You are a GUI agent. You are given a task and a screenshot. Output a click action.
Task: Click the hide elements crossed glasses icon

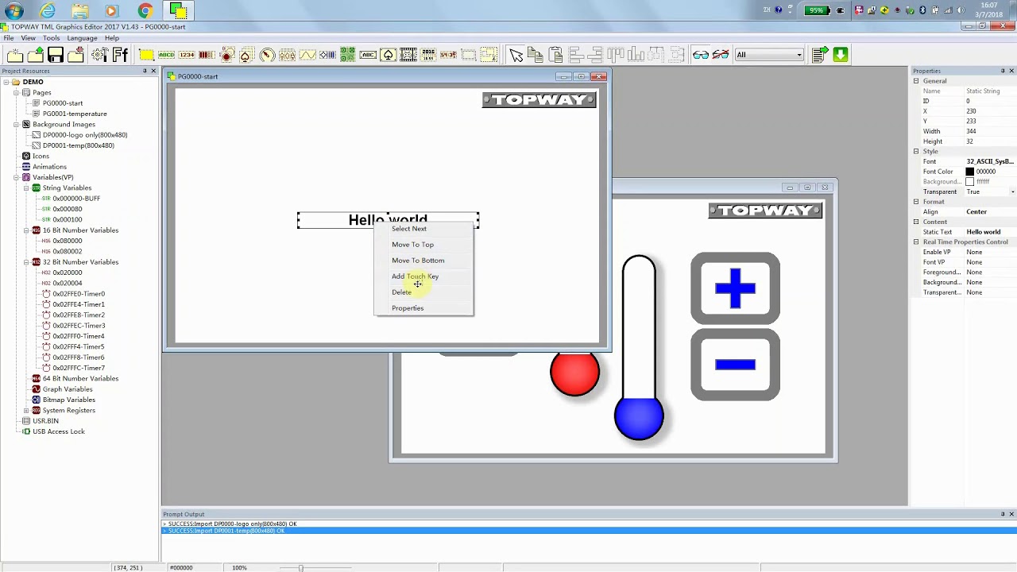click(x=721, y=55)
